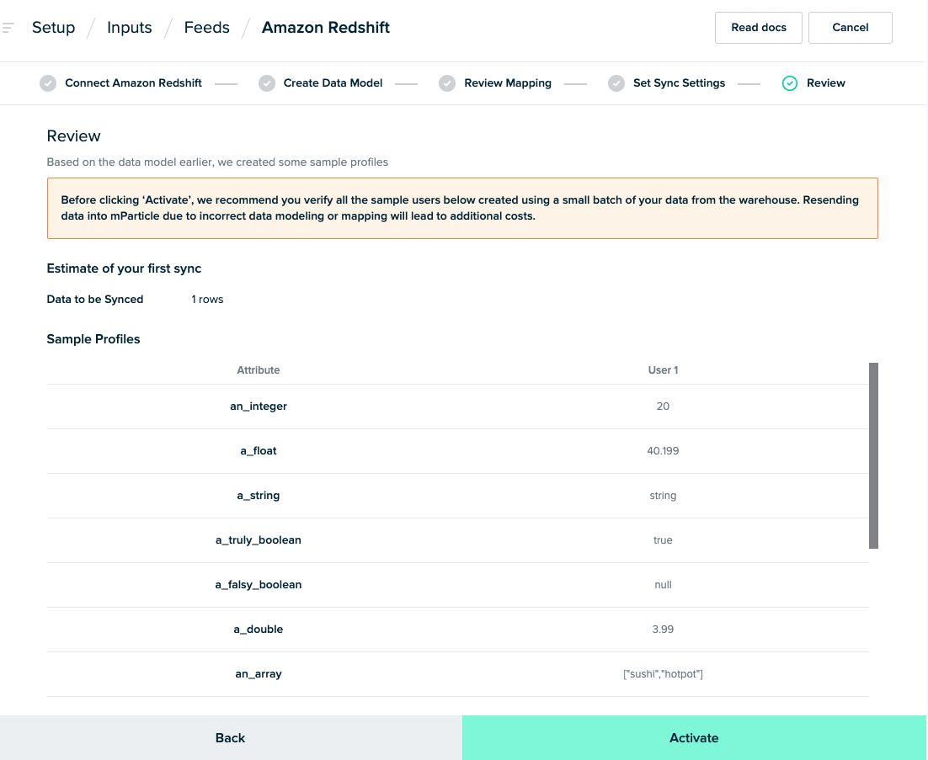
Task: Click the orange warning notice banner
Action: tap(462, 208)
